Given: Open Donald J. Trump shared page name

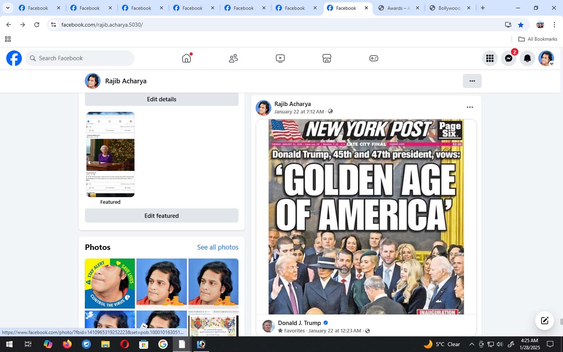Looking at the screenshot, I should point(299,323).
